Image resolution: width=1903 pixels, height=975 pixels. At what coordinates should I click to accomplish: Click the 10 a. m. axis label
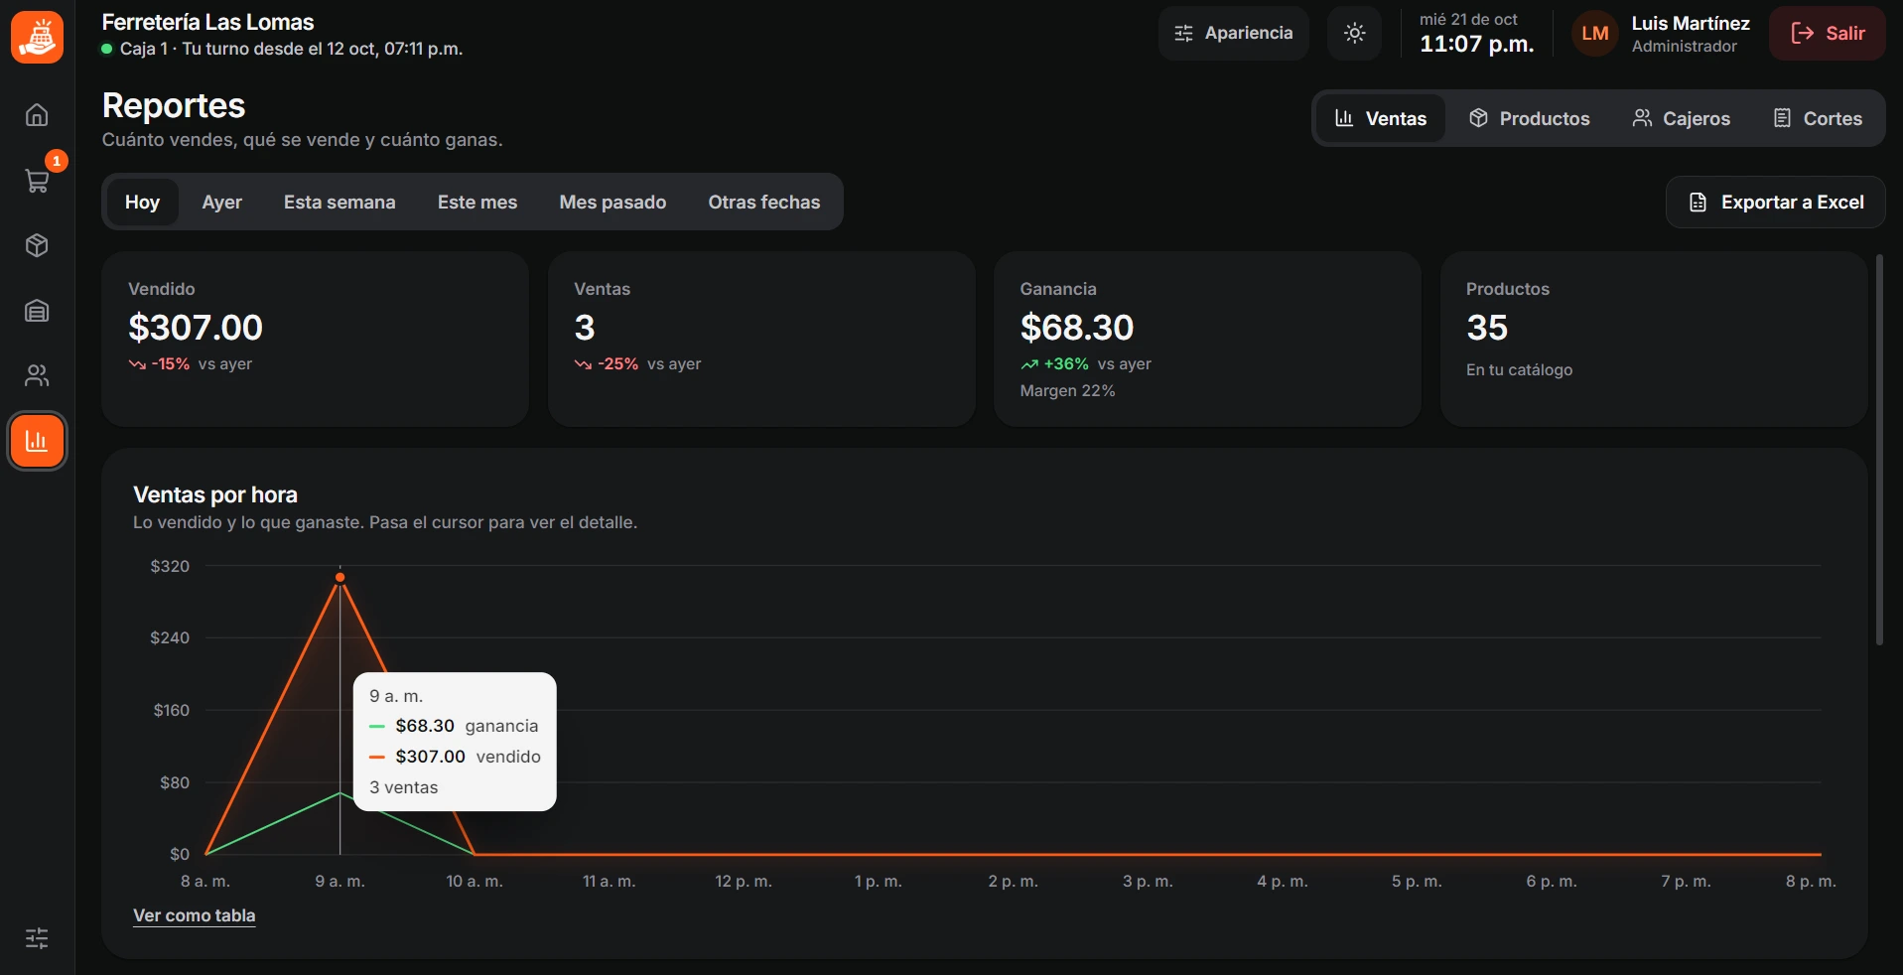[x=475, y=881]
